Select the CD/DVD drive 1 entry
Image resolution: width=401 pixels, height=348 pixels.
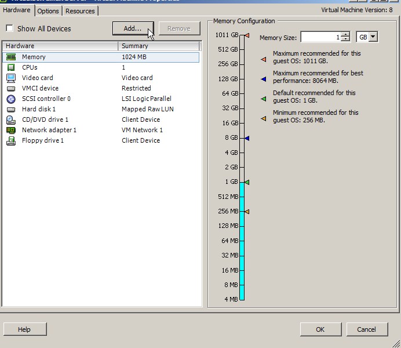[45, 119]
